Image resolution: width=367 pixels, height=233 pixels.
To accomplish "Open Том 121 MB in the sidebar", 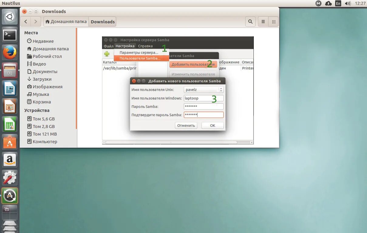I will pos(42,134).
